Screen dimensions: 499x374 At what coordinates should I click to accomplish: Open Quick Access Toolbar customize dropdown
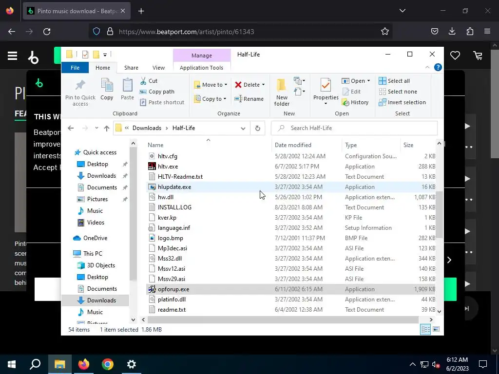tap(105, 55)
